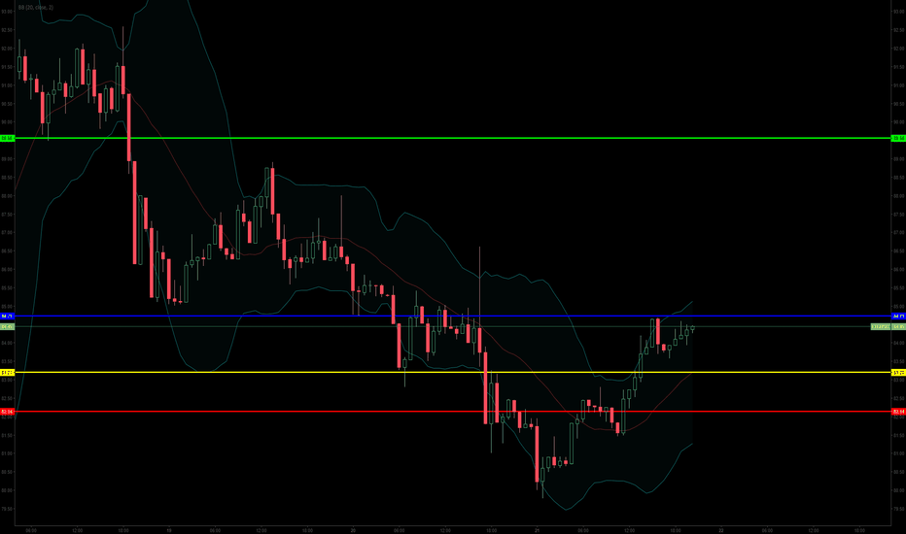Image resolution: width=906 pixels, height=534 pixels.
Task: Click the red price tag on left axis
Action: [x=8, y=412]
